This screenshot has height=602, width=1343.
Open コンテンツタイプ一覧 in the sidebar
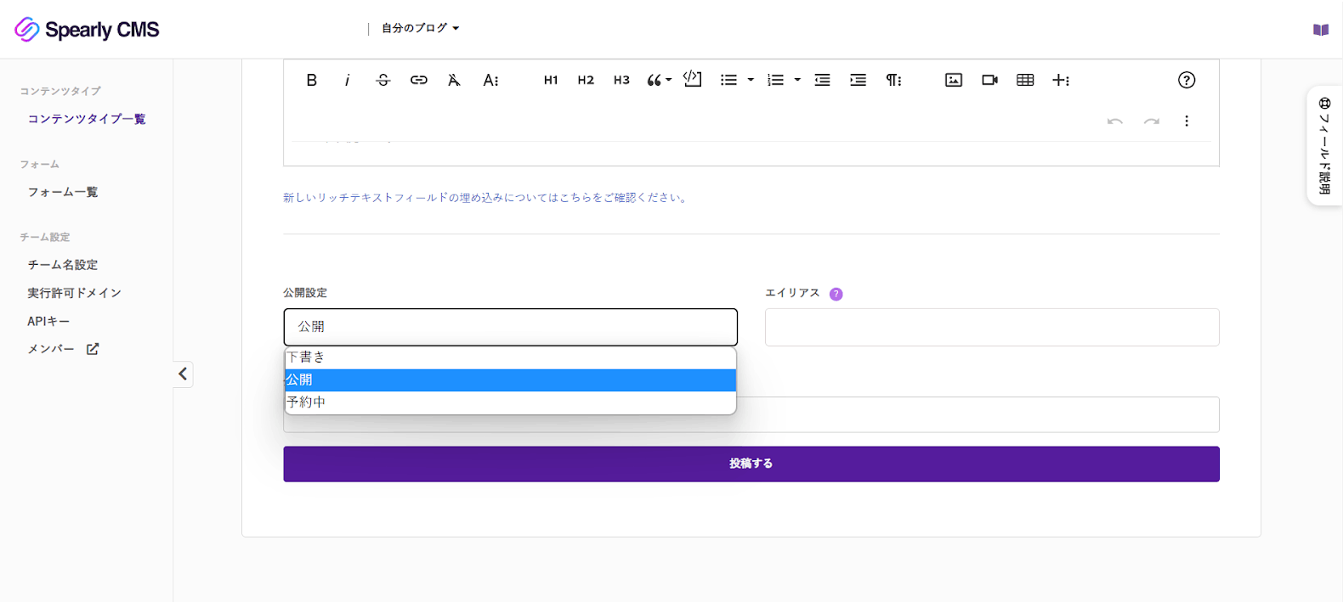coord(87,119)
